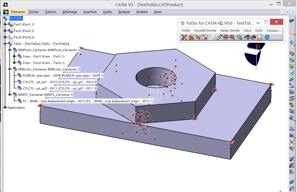297x192 pixels.
Task: Open the Nouvelle Donnée menu in TolSis
Action: click(205, 30)
